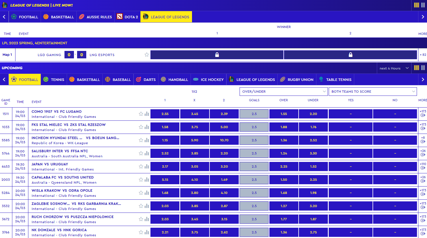Image resolution: width=427 pixels, height=238 pixels.
Task: Open the Over/Under market dropdown
Action: point(283,92)
